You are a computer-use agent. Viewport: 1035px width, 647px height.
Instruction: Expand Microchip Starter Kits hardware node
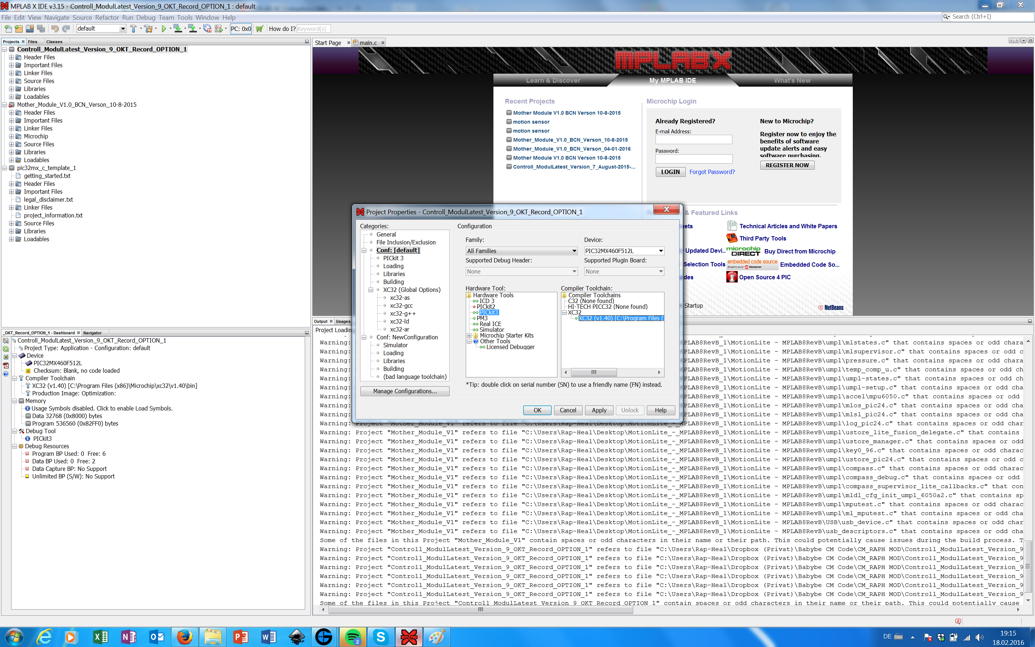tap(469, 335)
